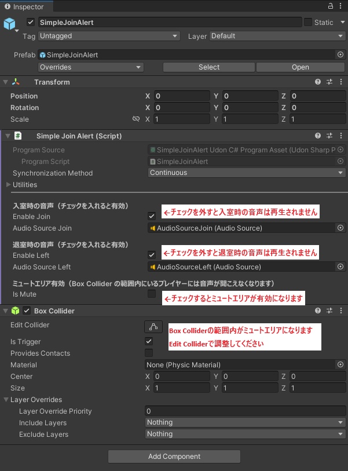Click the AudioSourceJoin reference field
The width and height of the screenshot is (348, 471).
[x=241, y=228]
